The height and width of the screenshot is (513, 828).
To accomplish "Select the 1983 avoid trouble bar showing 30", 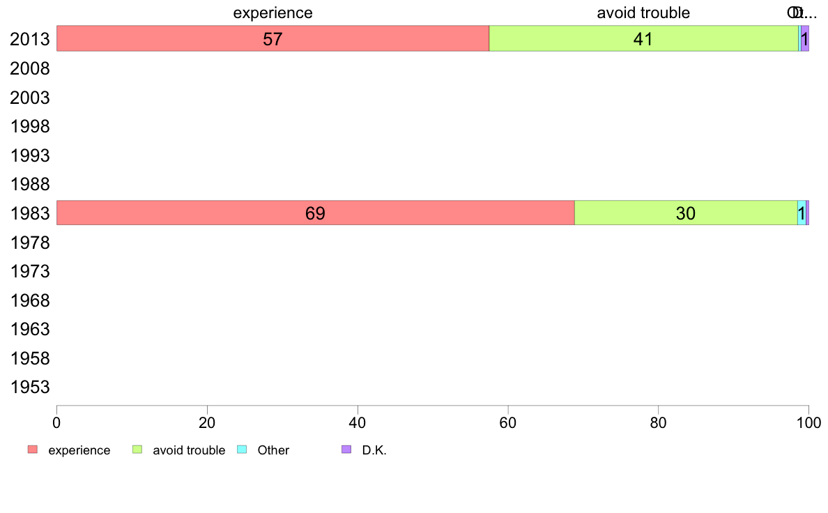I will [686, 213].
